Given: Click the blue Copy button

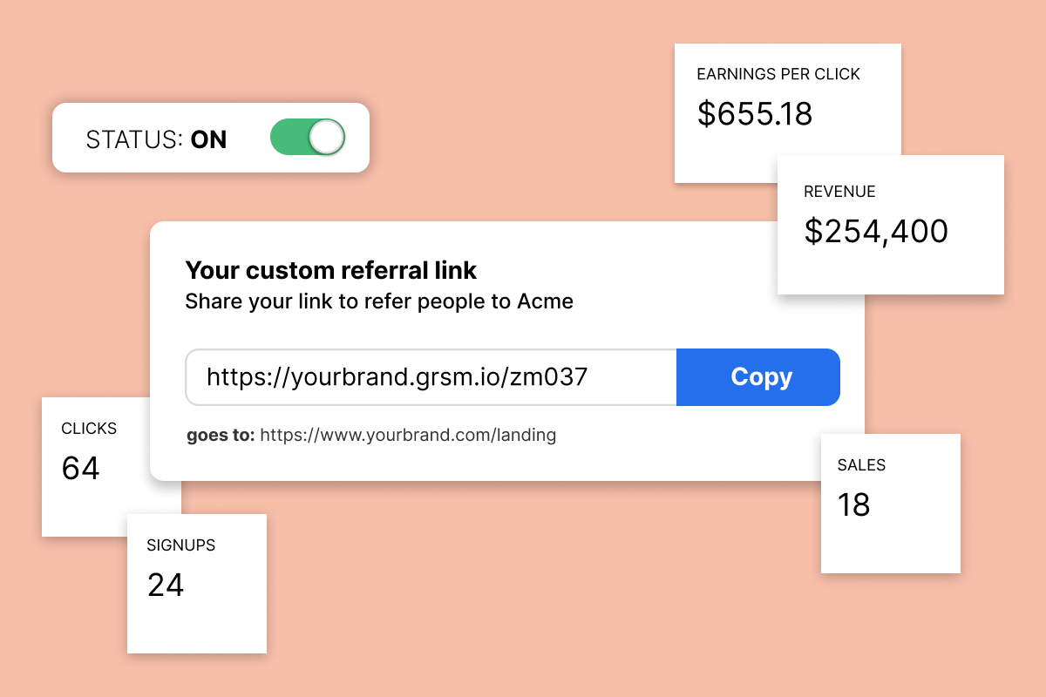Looking at the screenshot, I should coord(757,376).
